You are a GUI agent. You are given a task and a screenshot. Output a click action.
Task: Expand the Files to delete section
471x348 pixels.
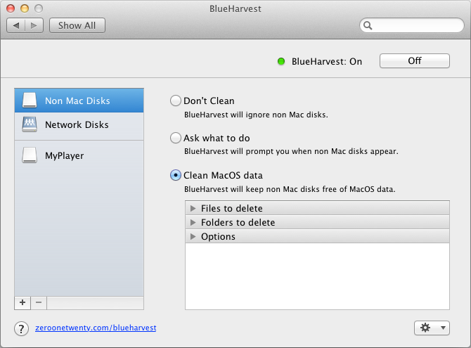(193, 208)
